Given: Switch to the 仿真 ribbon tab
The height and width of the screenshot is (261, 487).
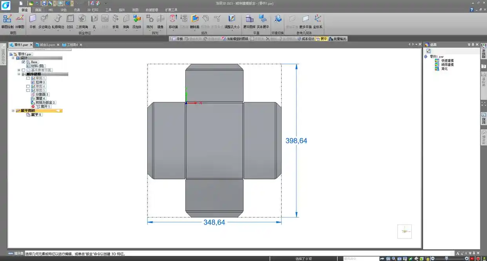Looking at the screenshot, I should coord(77,9).
